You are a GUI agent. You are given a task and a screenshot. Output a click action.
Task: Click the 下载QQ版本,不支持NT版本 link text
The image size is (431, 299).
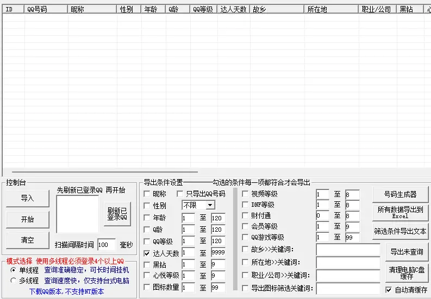coord(67,291)
